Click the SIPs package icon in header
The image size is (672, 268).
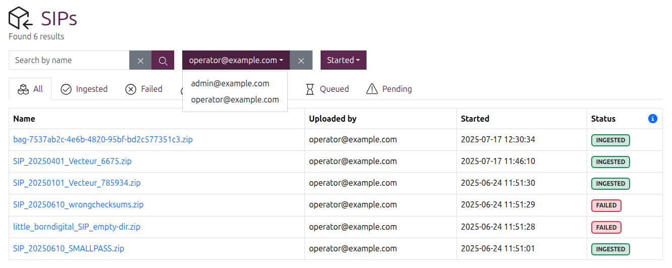21,18
